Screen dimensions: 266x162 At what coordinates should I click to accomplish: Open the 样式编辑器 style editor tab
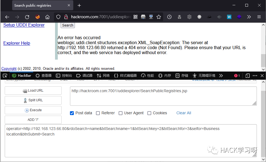click(125, 76)
